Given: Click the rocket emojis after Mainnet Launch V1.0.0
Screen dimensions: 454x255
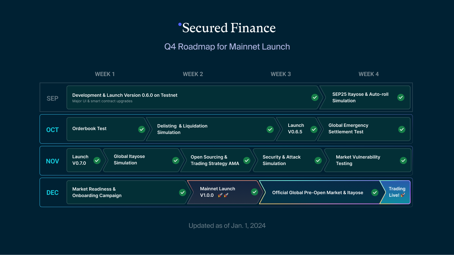Looking at the screenshot, I should click(223, 195).
